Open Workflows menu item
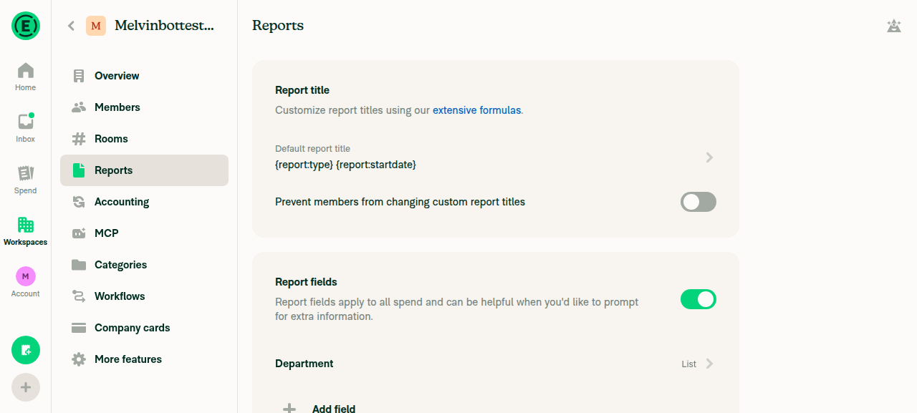The image size is (917, 413). [x=144, y=296]
